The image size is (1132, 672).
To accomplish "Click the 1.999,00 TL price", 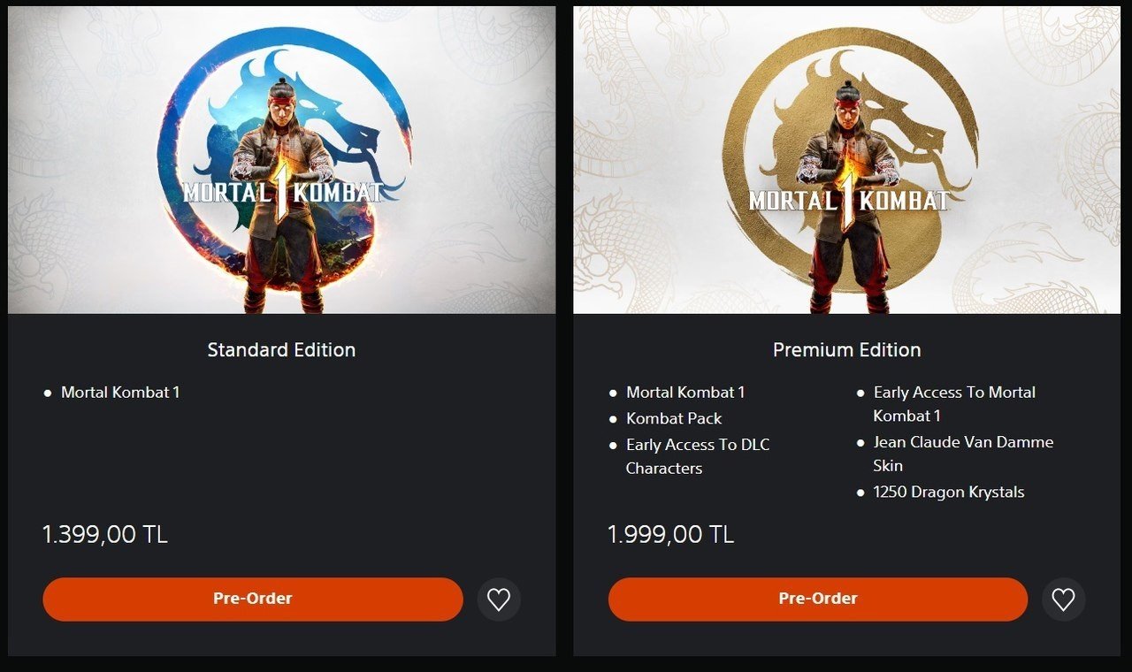I will [x=670, y=534].
